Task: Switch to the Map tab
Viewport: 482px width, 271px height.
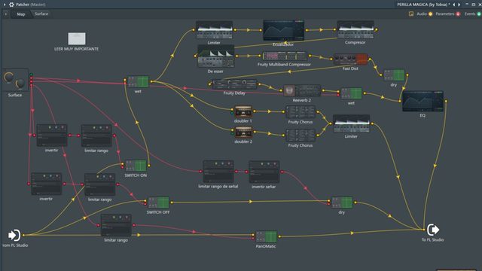Action: [x=21, y=14]
